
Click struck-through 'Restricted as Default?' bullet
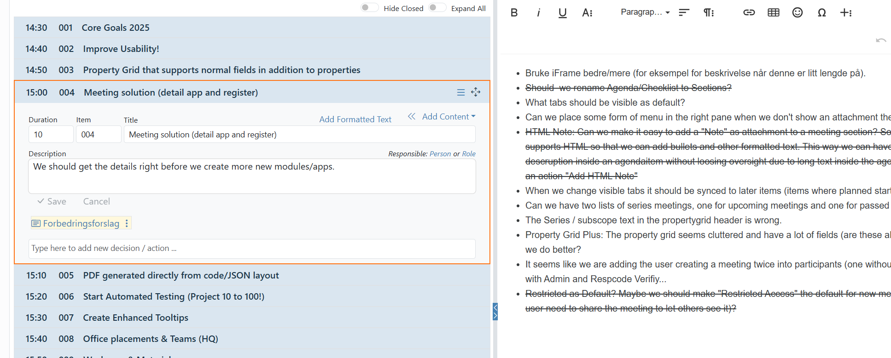708,301
